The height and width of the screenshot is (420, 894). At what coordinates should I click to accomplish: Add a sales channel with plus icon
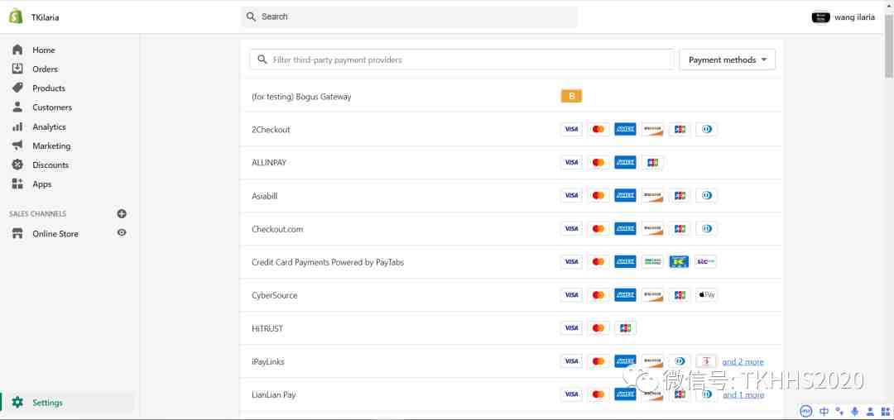[122, 214]
